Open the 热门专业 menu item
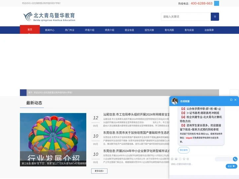Screen dimensions: 239x179 point(70,30)
